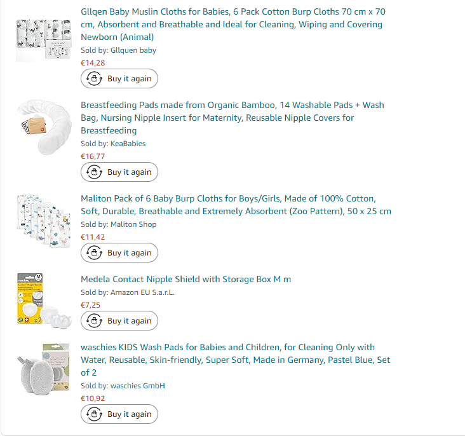Click reorder icon for waschies Wash Pads
Screen dimensions: 465x436
(x=94, y=414)
